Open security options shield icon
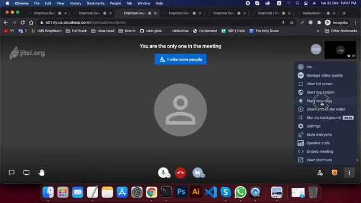This screenshot has width=361, height=203. 334,173
